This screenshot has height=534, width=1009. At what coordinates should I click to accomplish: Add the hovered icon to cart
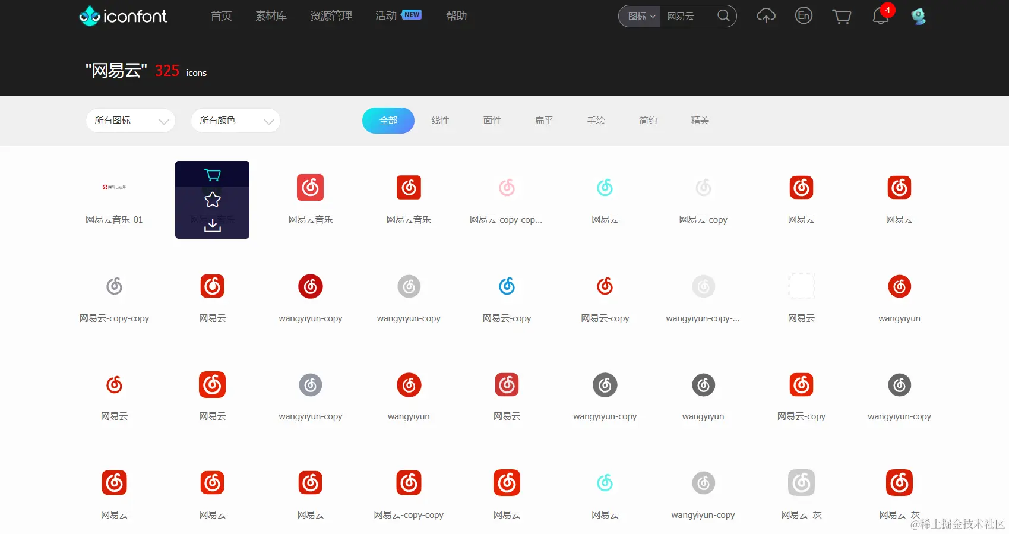pos(212,175)
